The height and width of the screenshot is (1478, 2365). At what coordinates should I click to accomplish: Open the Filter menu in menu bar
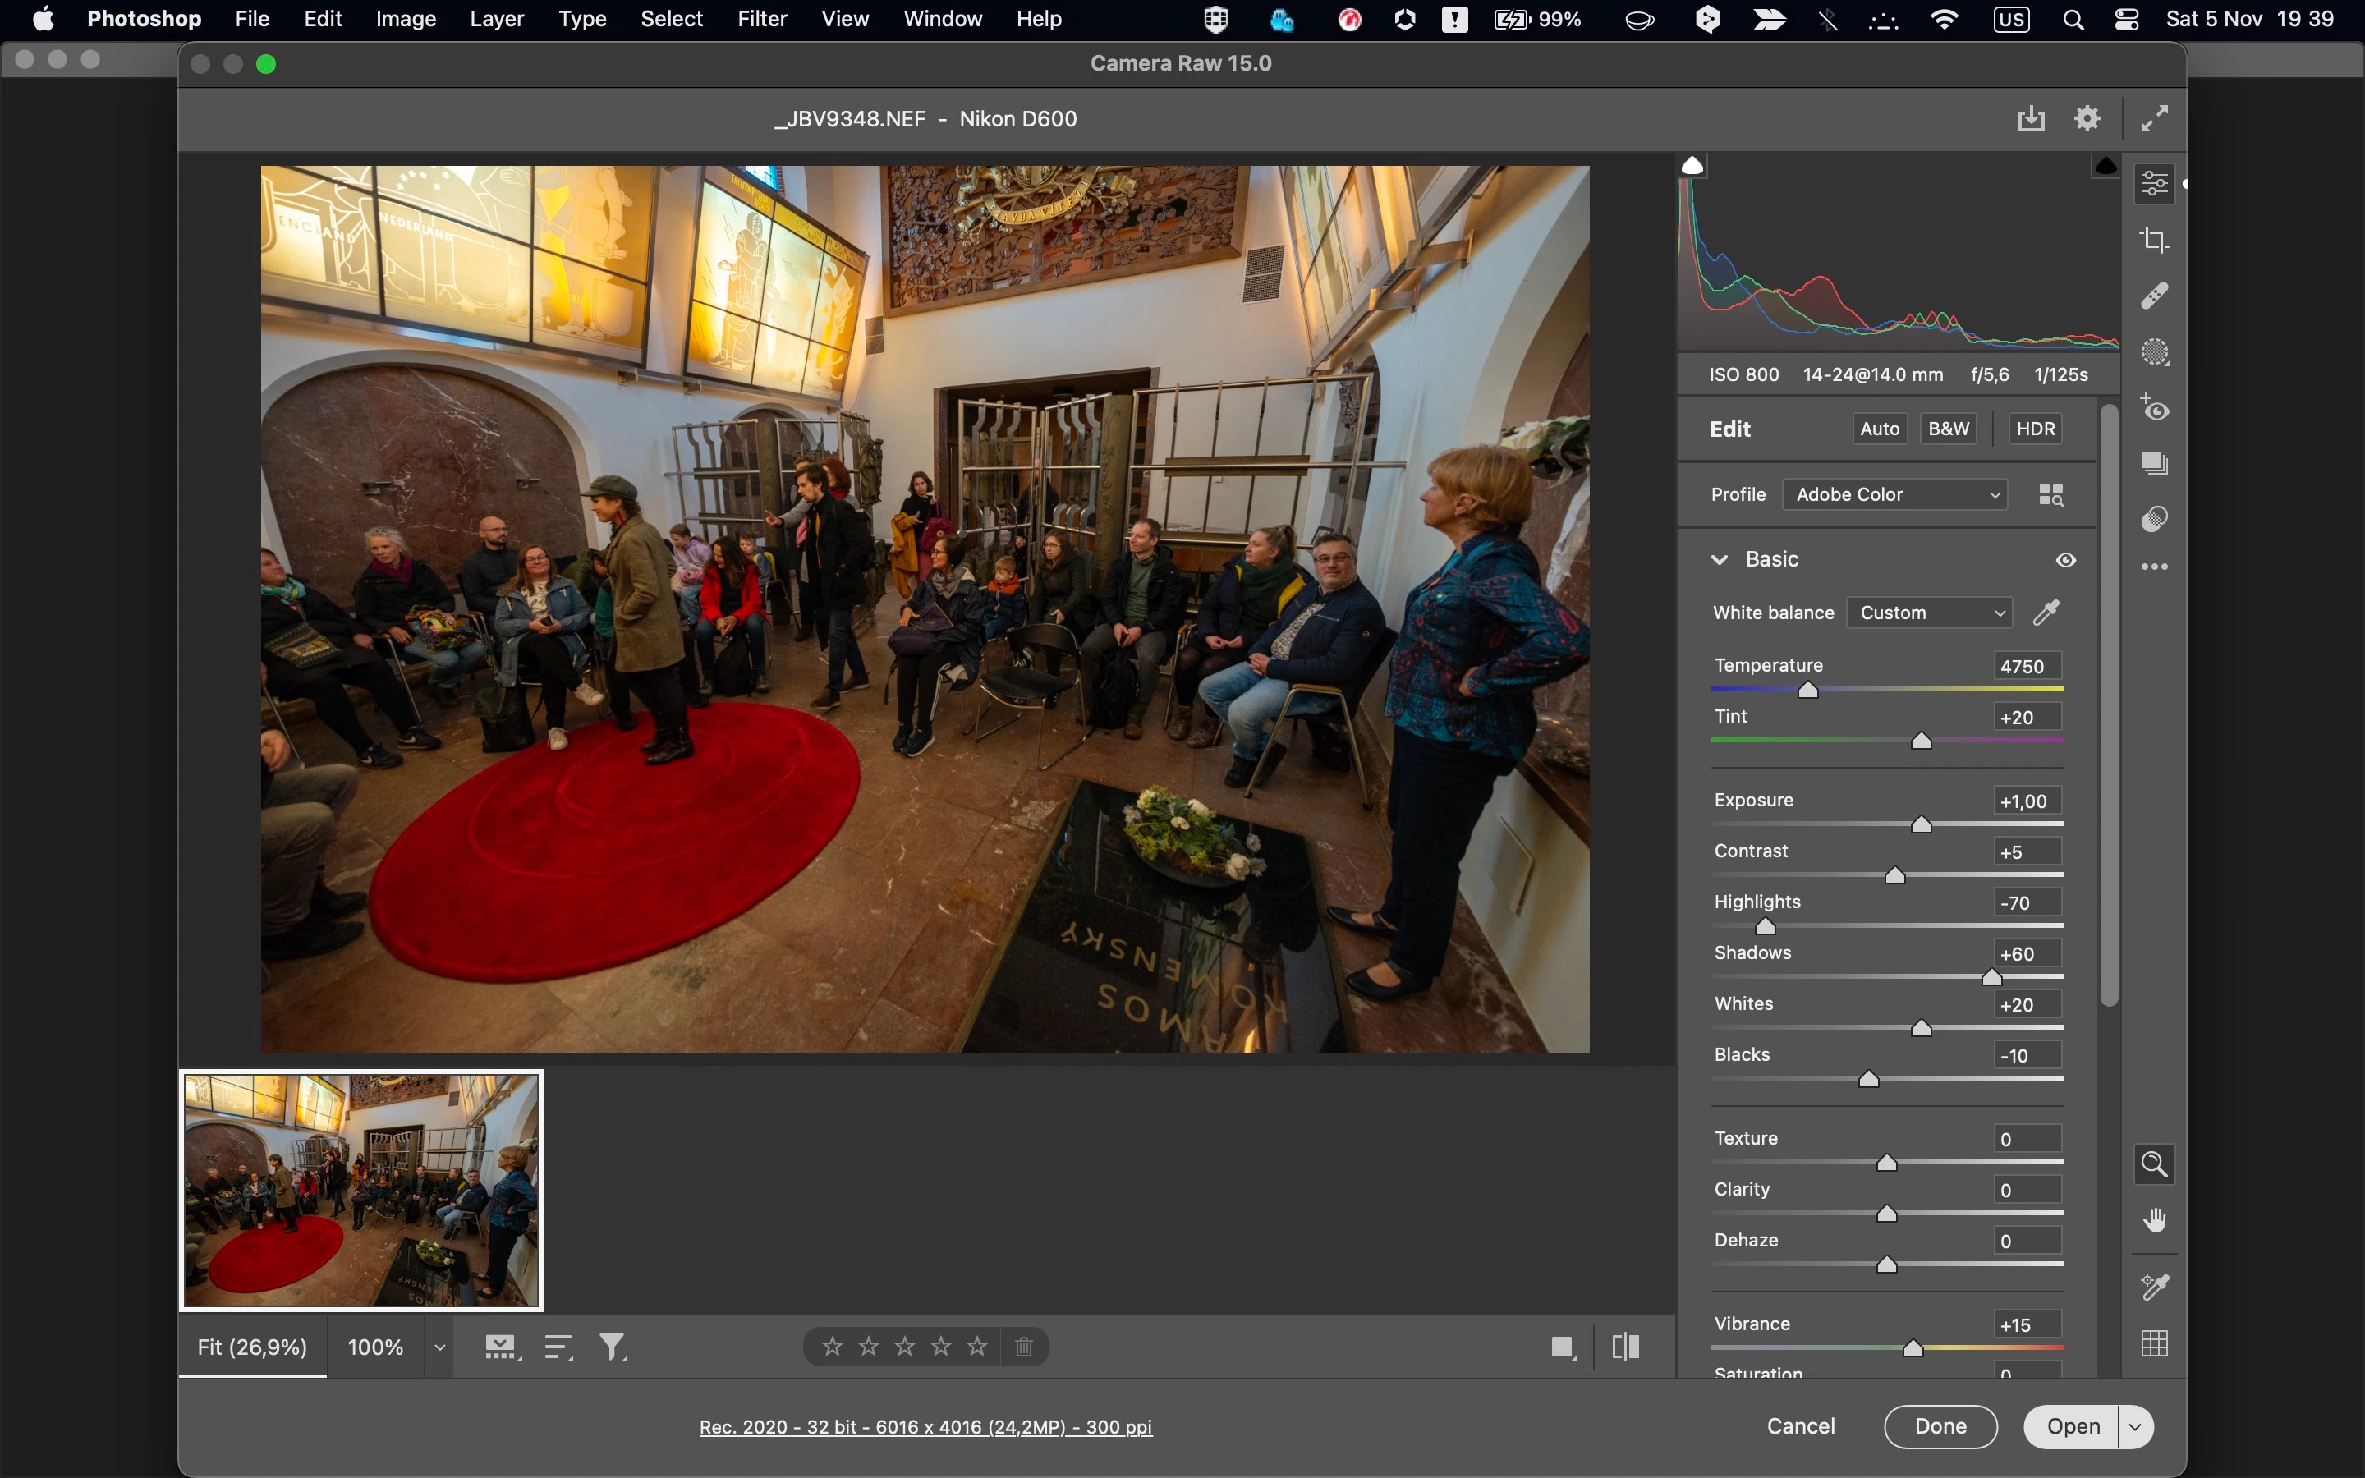[761, 19]
